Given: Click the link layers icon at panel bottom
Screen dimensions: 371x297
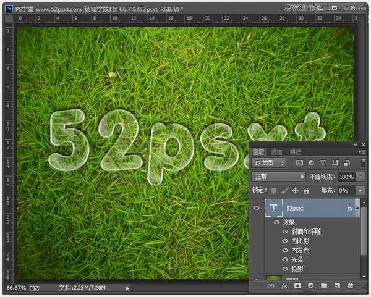Looking at the screenshot, I should (x=270, y=286).
